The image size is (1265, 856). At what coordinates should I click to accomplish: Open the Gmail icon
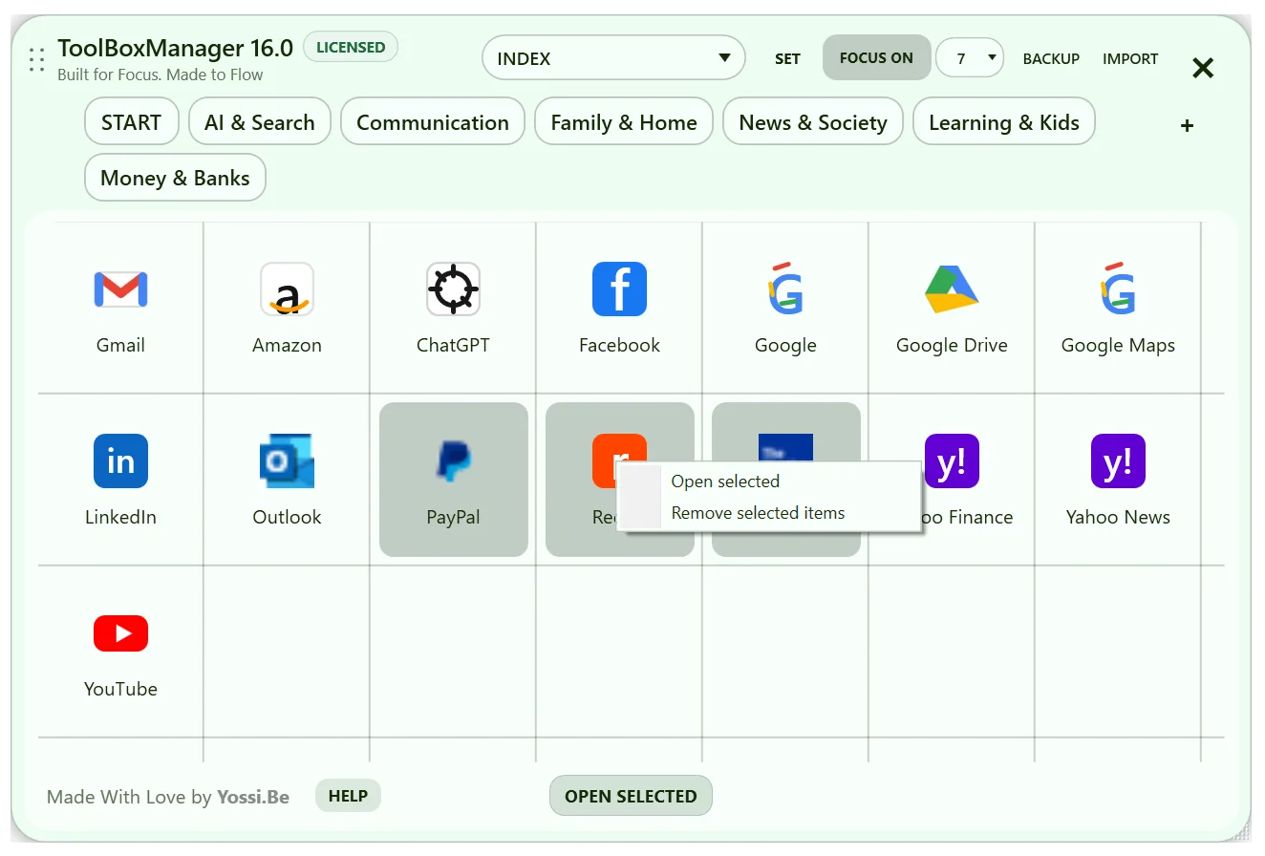120,289
